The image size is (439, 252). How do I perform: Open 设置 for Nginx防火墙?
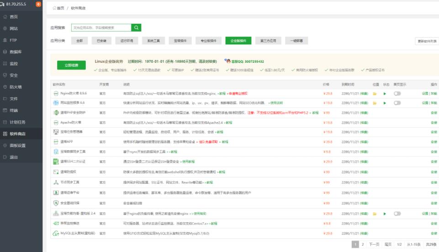[x=425, y=94]
